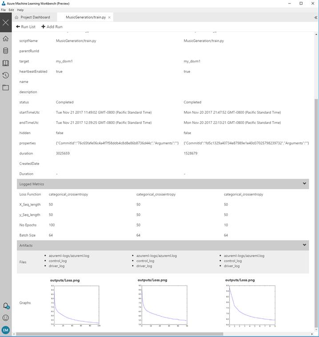Image resolution: width=319 pixels, height=337 pixels.
Task: Switch to the Project Dashboard tab
Action: pyautogui.click(x=32, y=17)
